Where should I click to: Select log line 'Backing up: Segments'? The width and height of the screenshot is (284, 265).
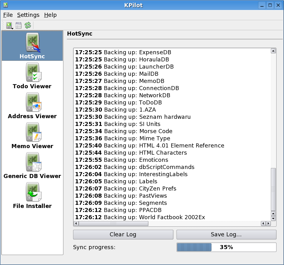121,203
